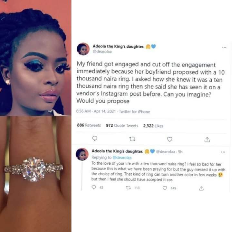Open main tweet author profile picture
Viewport: 232px width, 232px height.
[83, 49]
